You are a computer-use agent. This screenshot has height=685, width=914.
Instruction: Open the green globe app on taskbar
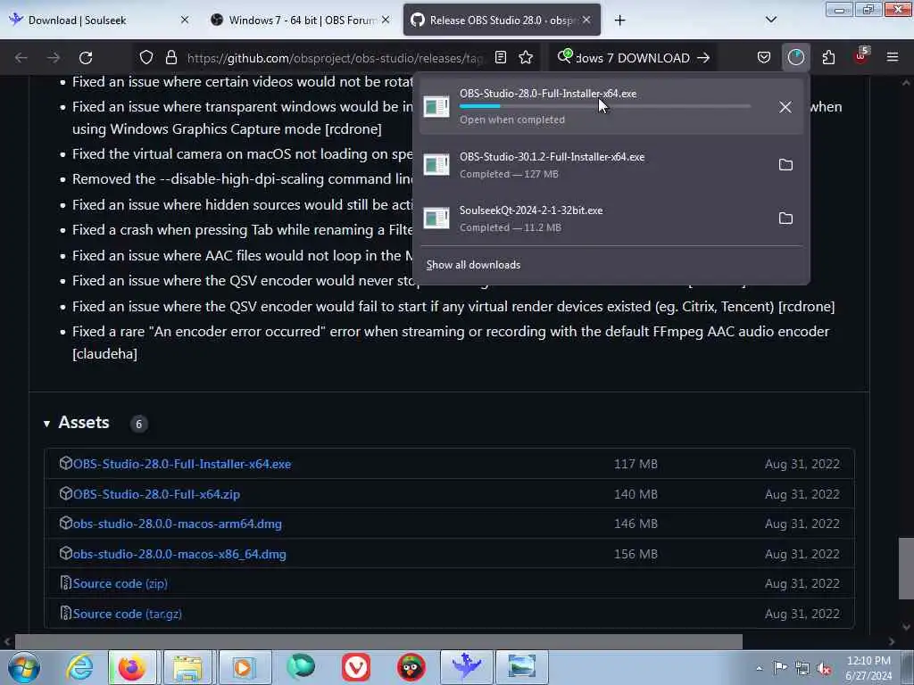301,667
